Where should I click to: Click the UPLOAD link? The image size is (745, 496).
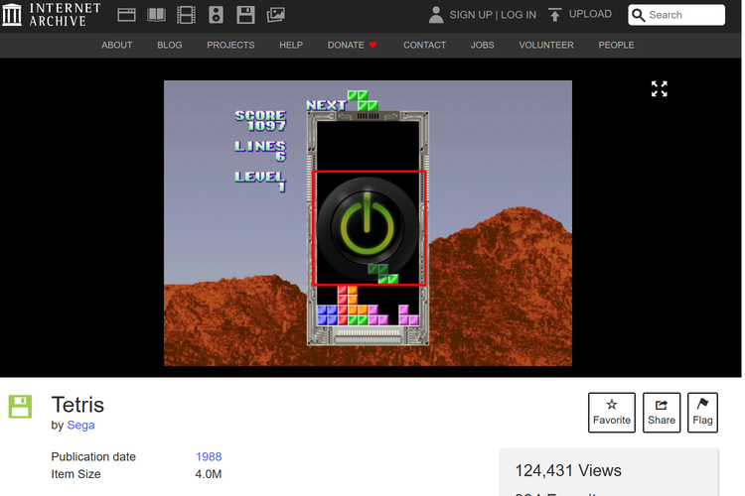(590, 14)
